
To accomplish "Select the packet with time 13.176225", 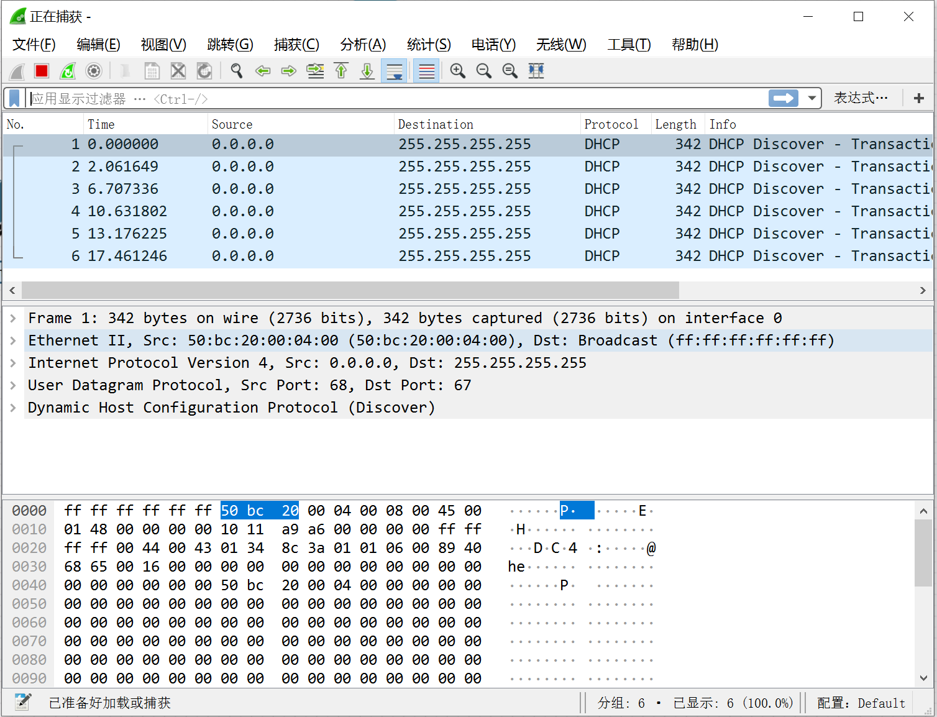I will click(468, 234).
